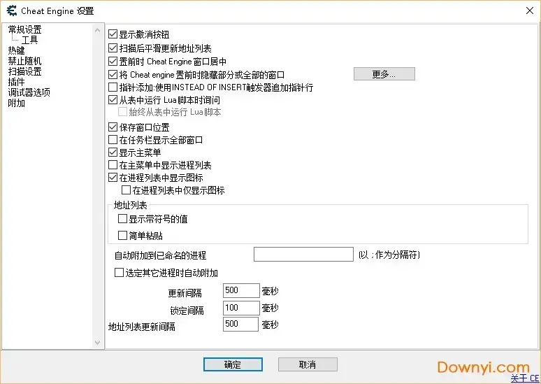Enable 选定其它进程时自动附加 checkbox
Screen dimensions: 541x384
coord(119,273)
